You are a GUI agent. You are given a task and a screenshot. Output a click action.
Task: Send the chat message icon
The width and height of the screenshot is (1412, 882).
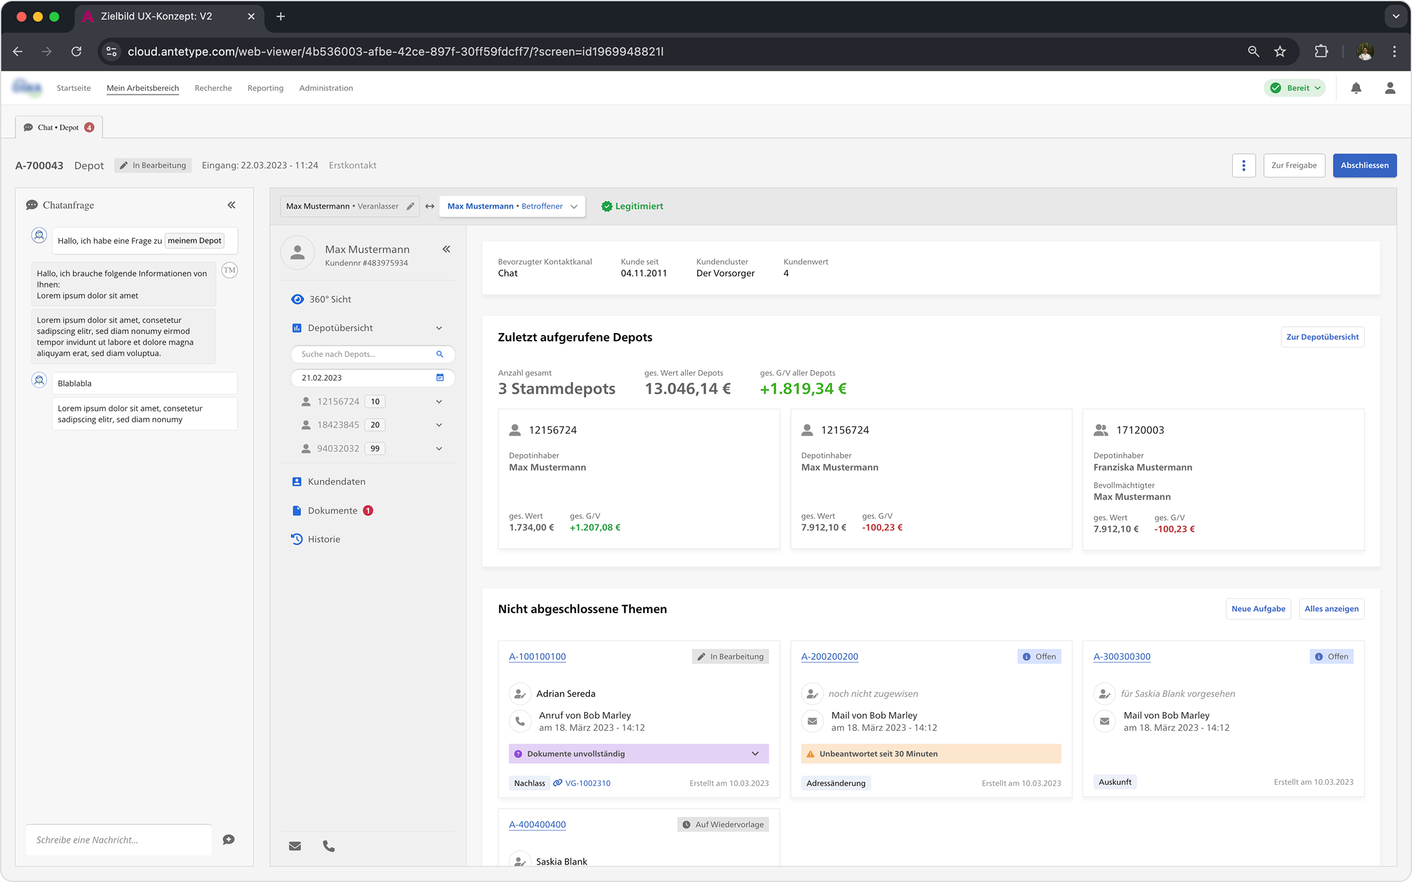coord(228,839)
